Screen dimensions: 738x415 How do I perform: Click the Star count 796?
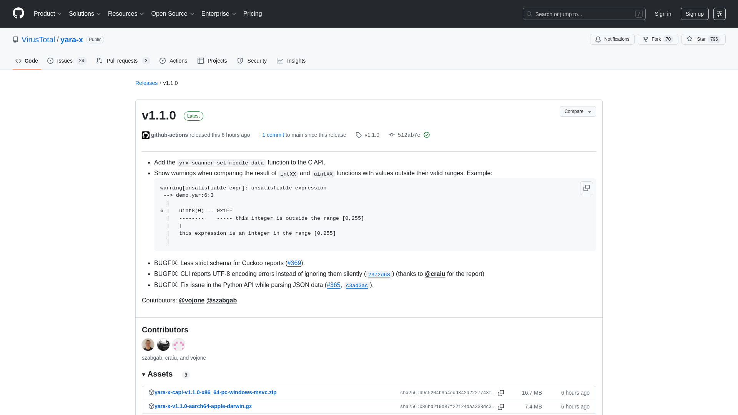pos(714,39)
